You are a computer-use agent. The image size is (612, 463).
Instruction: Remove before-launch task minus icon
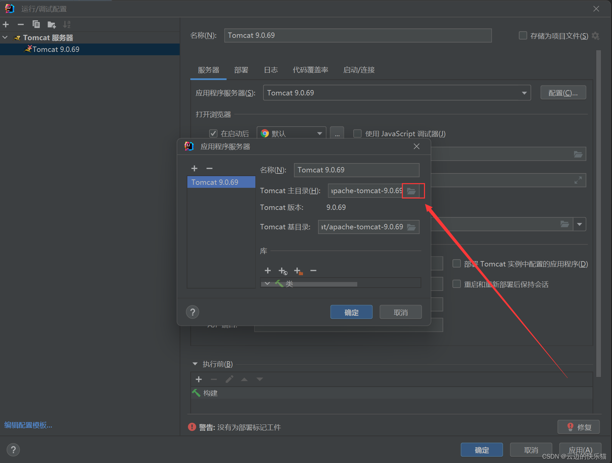point(214,379)
